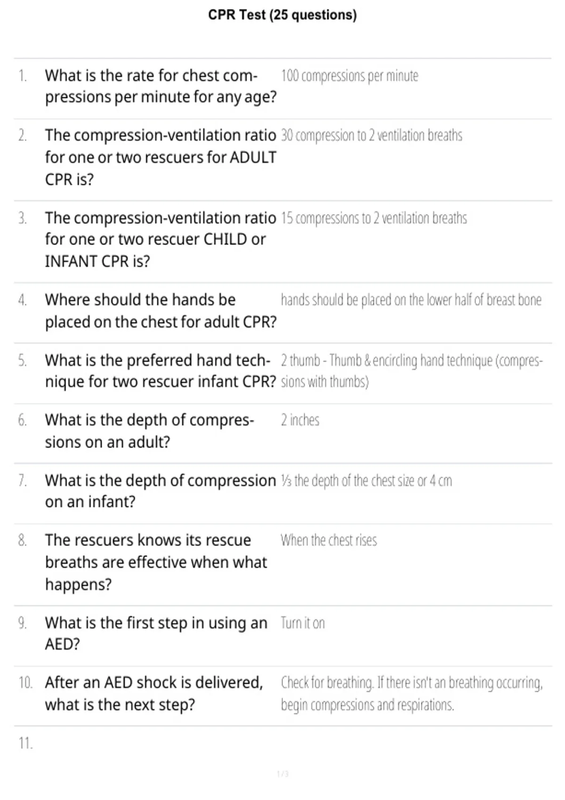The width and height of the screenshot is (565, 800).
Task: Click answer '⅓ the depth of the chest size'
Action: 366,480
